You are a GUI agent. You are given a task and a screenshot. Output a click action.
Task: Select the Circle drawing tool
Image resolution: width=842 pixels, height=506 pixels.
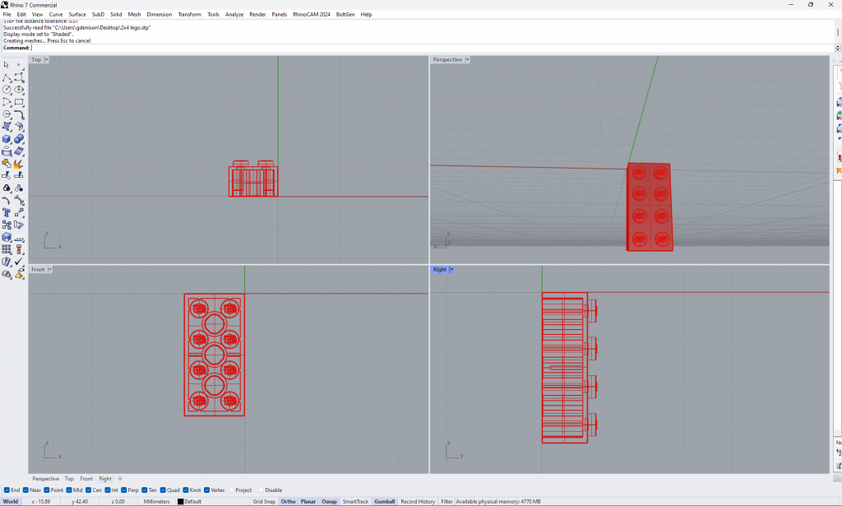(x=7, y=90)
